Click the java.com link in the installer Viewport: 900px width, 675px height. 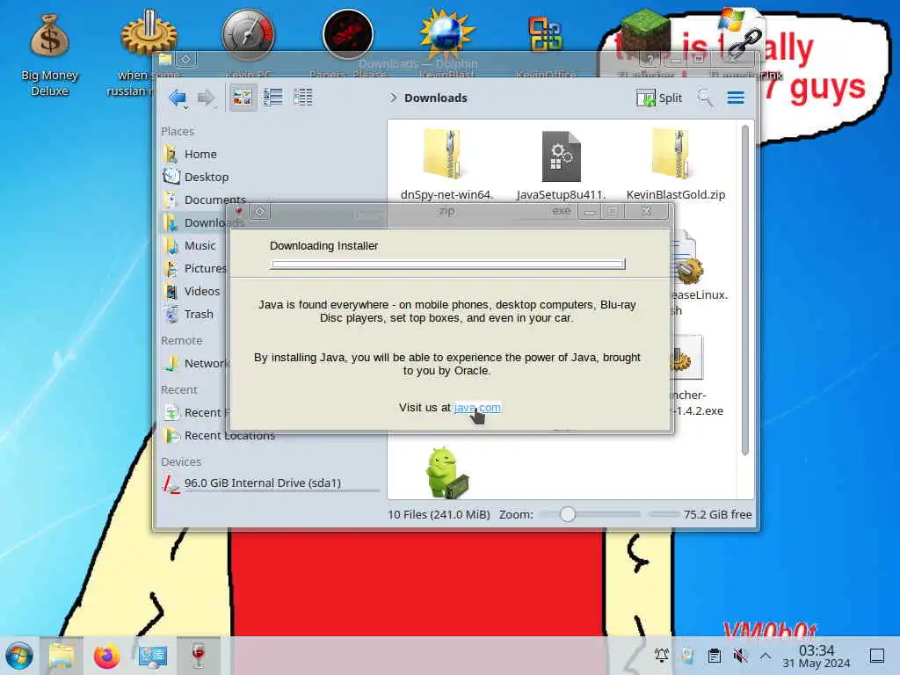tap(477, 408)
